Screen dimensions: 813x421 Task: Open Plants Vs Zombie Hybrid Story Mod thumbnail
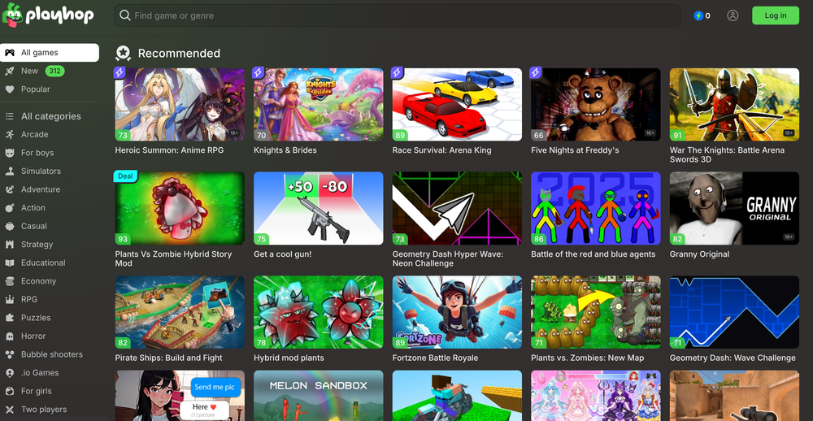coord(180,208)
